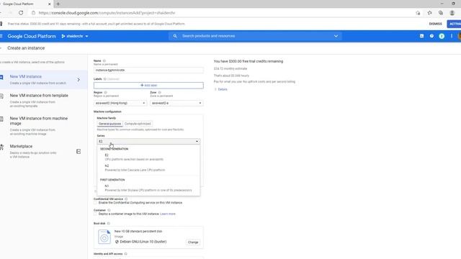Click the browser address bar URL
Screen dimensions: 461x259
coord(107,13)
